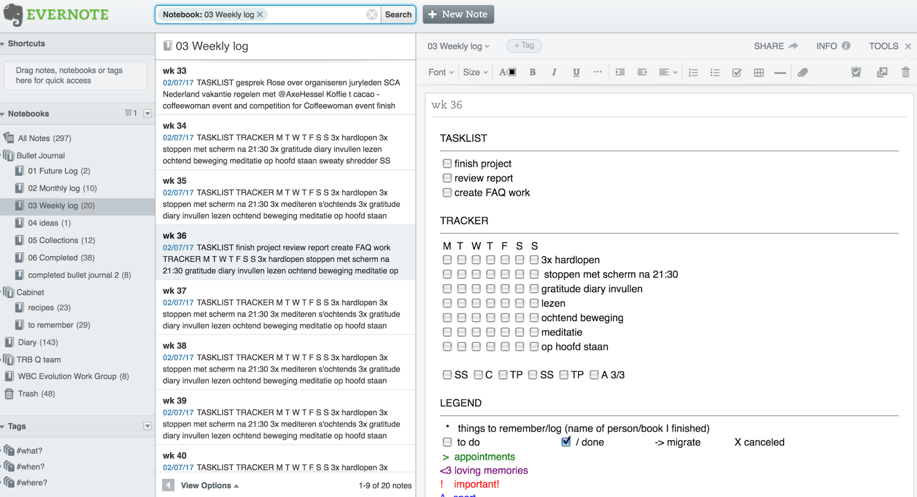
Task: Increase indent of the text
Action: (x=620, y=72)
